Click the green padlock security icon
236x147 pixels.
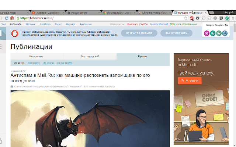[x=18, y=18]
